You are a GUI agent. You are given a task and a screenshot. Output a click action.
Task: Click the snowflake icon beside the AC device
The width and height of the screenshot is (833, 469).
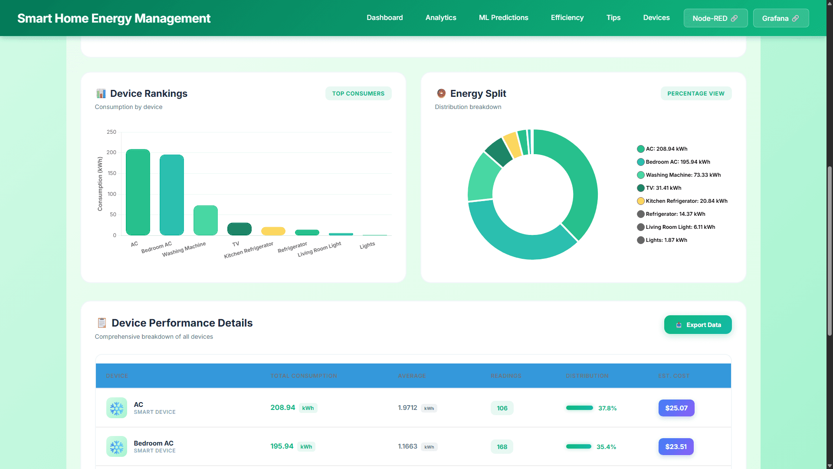[116, 408]
